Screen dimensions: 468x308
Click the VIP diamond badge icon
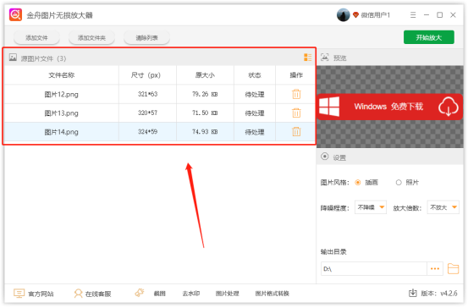coord(355,15)
